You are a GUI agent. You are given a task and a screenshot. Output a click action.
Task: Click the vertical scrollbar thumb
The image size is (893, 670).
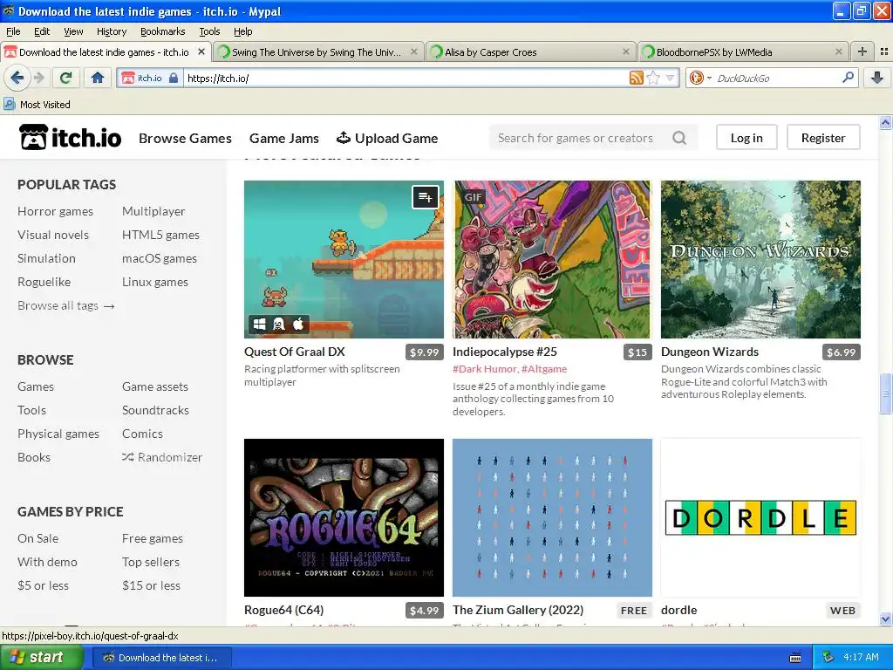(885, 393)
